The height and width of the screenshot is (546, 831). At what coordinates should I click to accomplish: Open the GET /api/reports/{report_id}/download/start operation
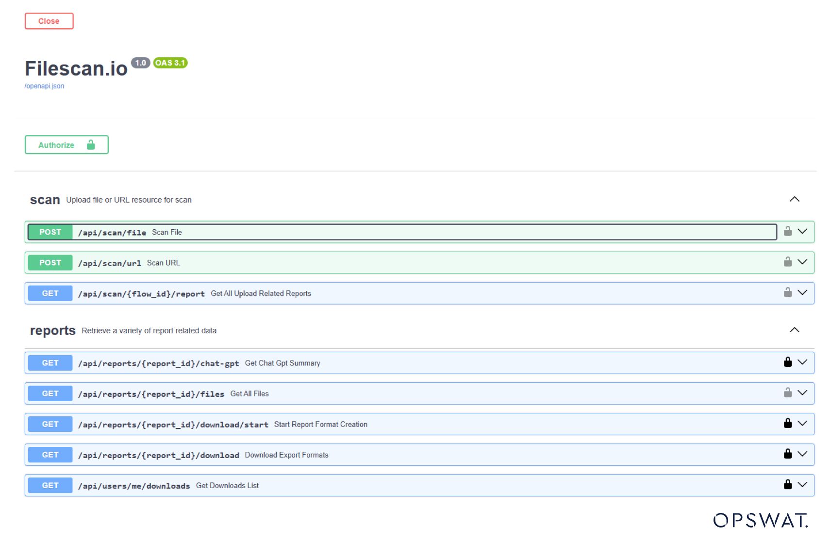coord(173,424)
